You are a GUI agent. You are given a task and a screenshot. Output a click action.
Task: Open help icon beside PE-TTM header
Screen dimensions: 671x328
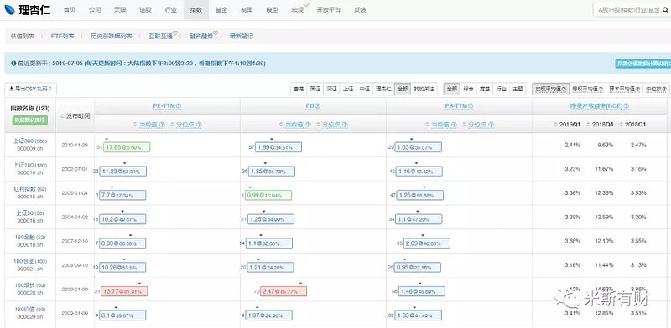click(179, 106)
